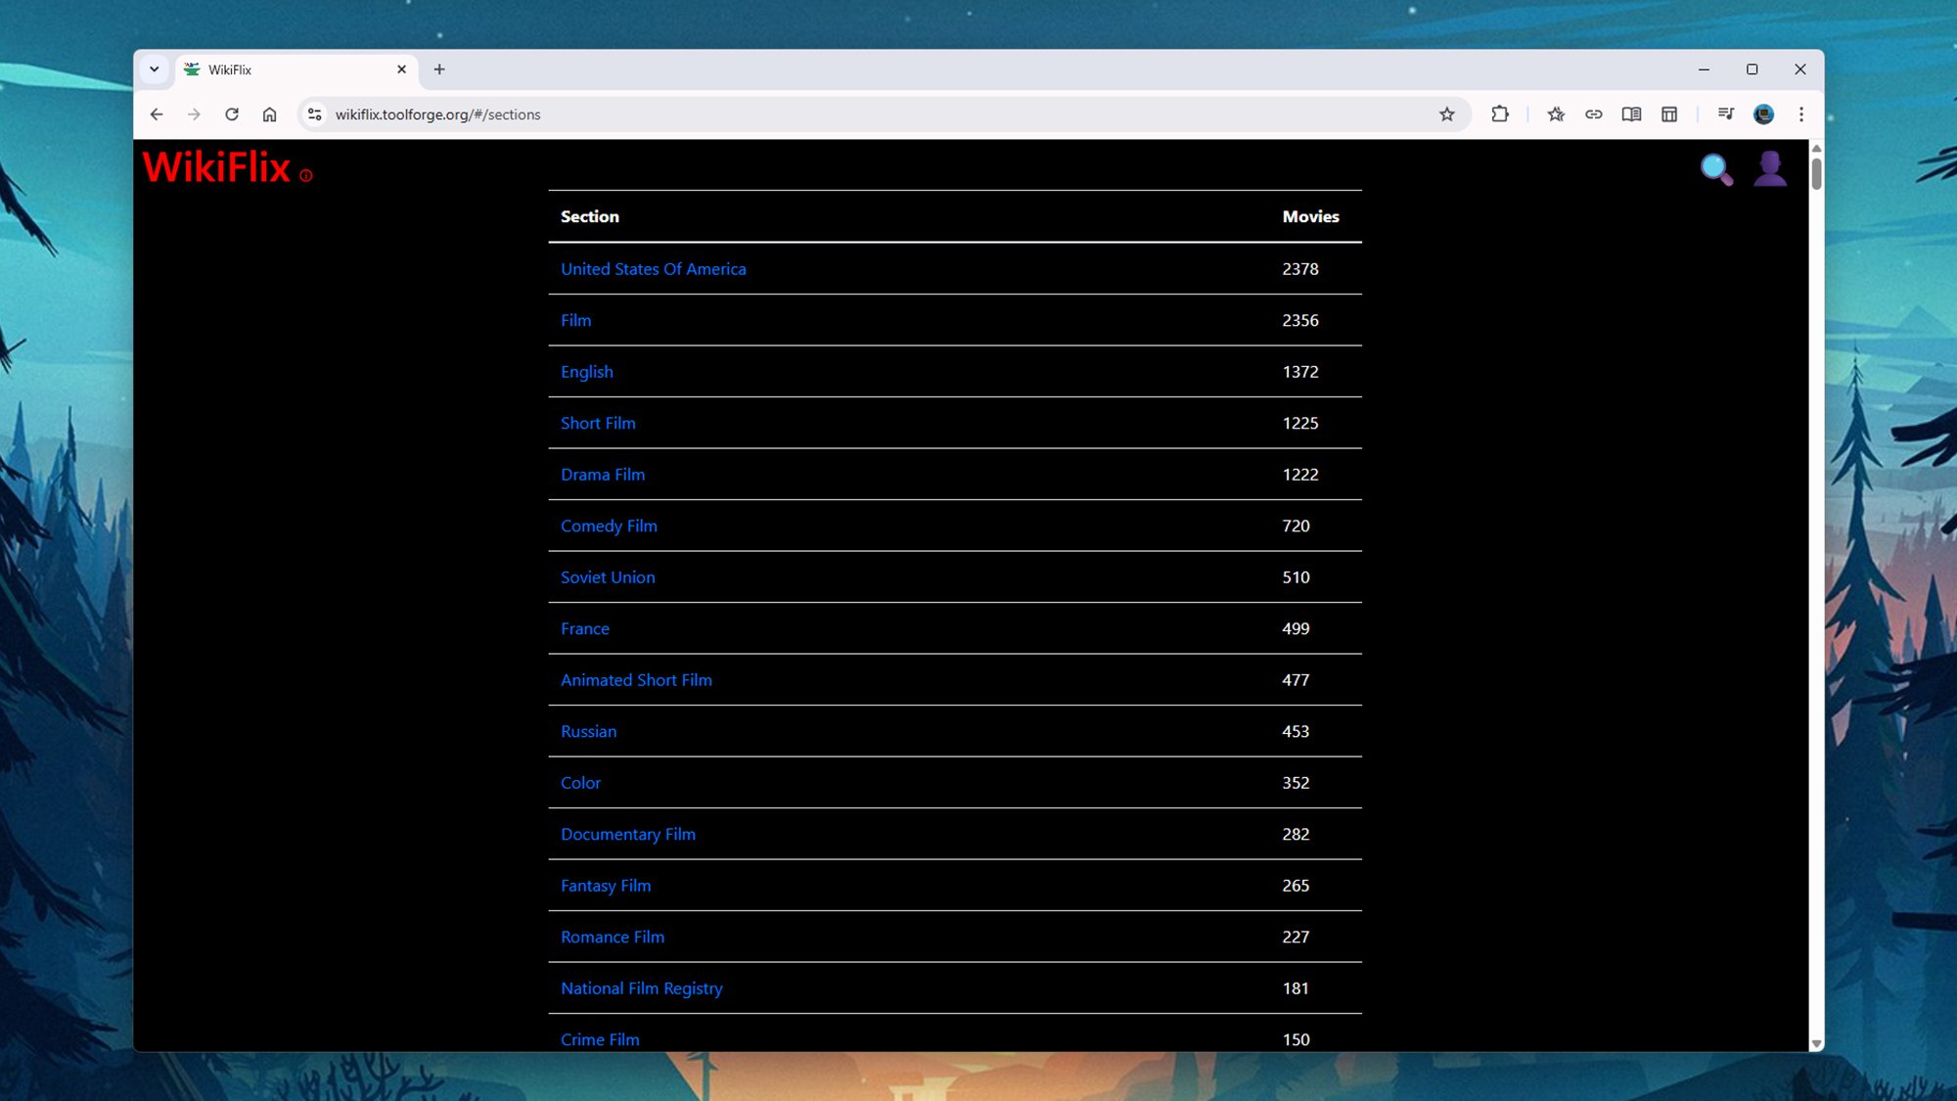
Task: Open a new browser tab
Action: point(439,69)
